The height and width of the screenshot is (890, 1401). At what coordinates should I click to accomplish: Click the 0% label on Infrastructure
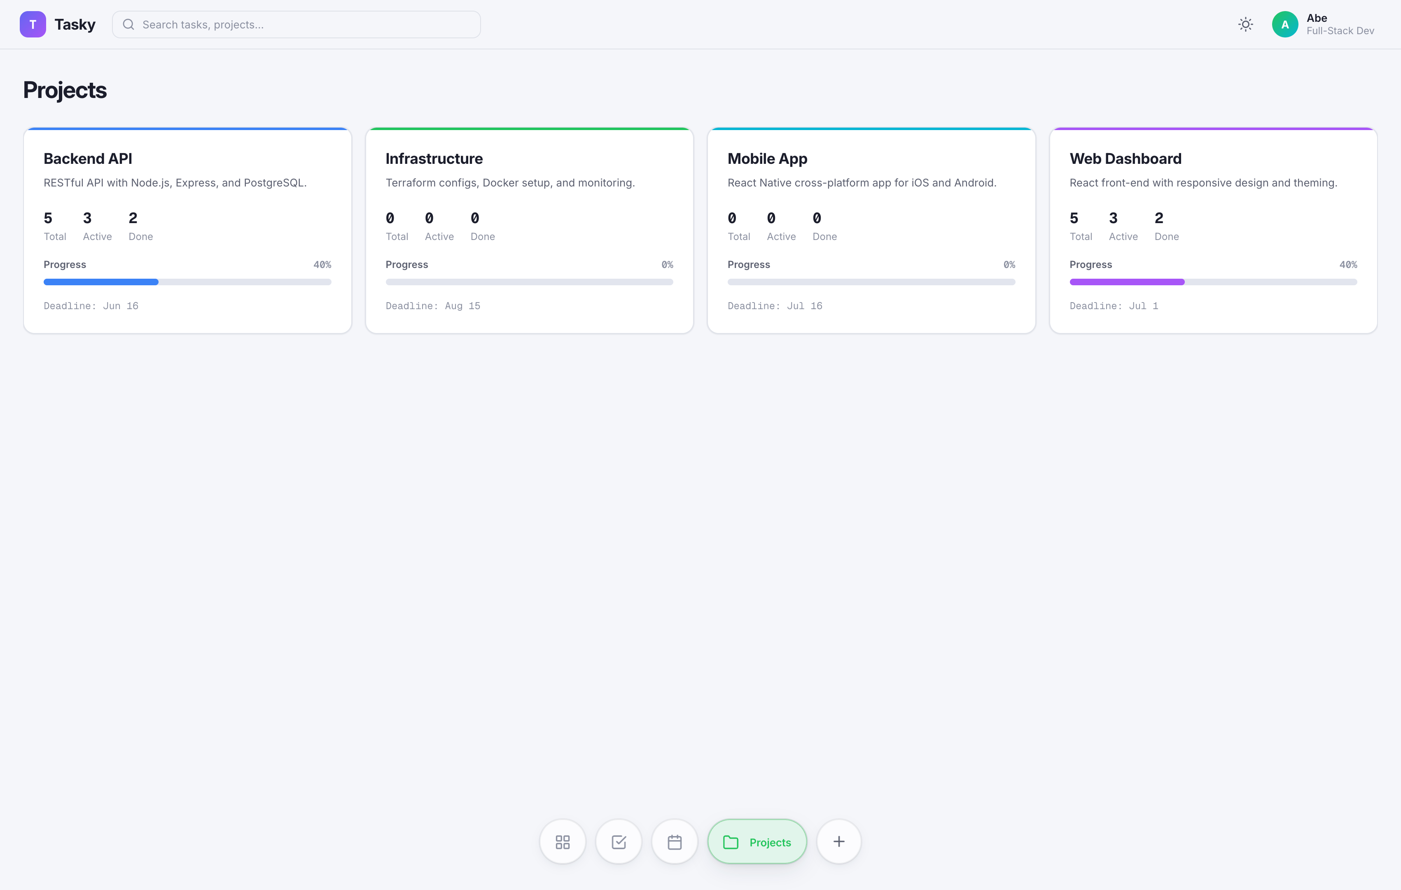pos(667,265)
